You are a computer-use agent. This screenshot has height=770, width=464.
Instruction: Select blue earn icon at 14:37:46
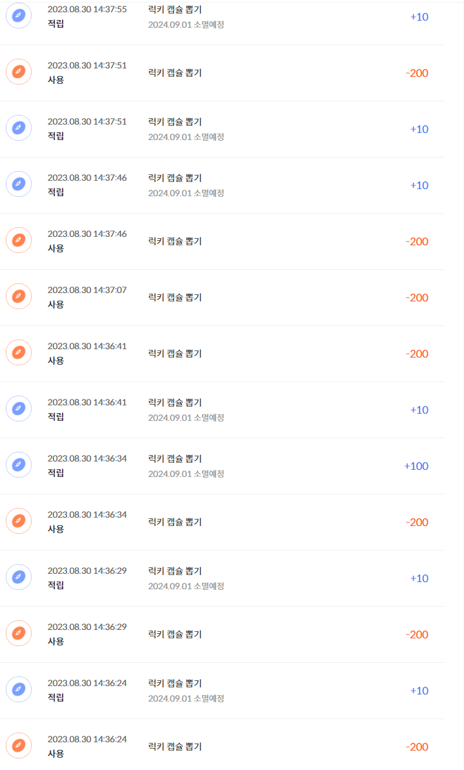pos(19,185)
